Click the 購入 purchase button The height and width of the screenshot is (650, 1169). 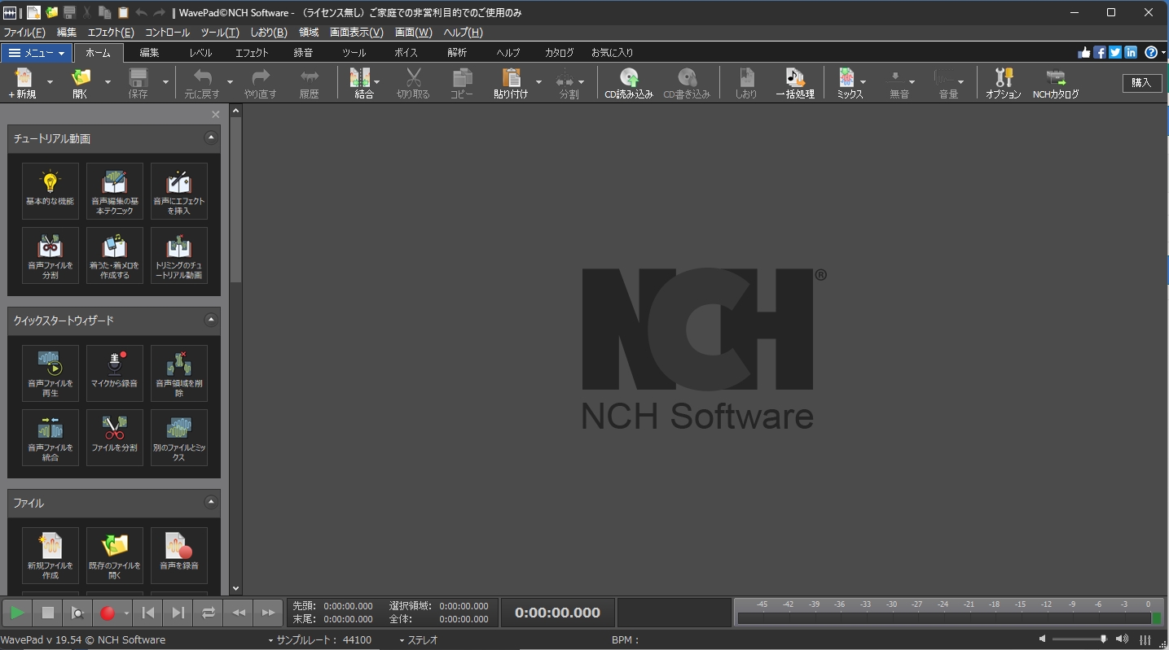1141,83
